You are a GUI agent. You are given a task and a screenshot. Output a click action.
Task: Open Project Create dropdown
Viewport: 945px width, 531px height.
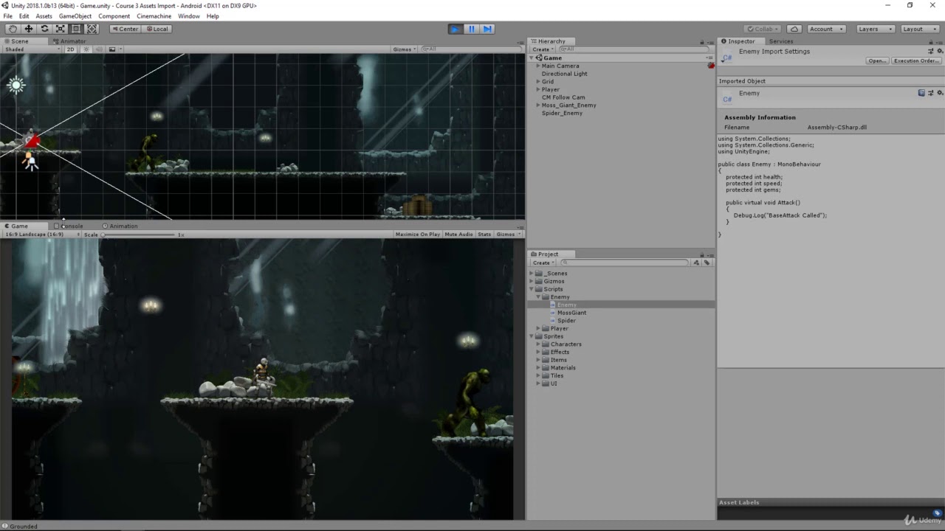click(543, 263)
